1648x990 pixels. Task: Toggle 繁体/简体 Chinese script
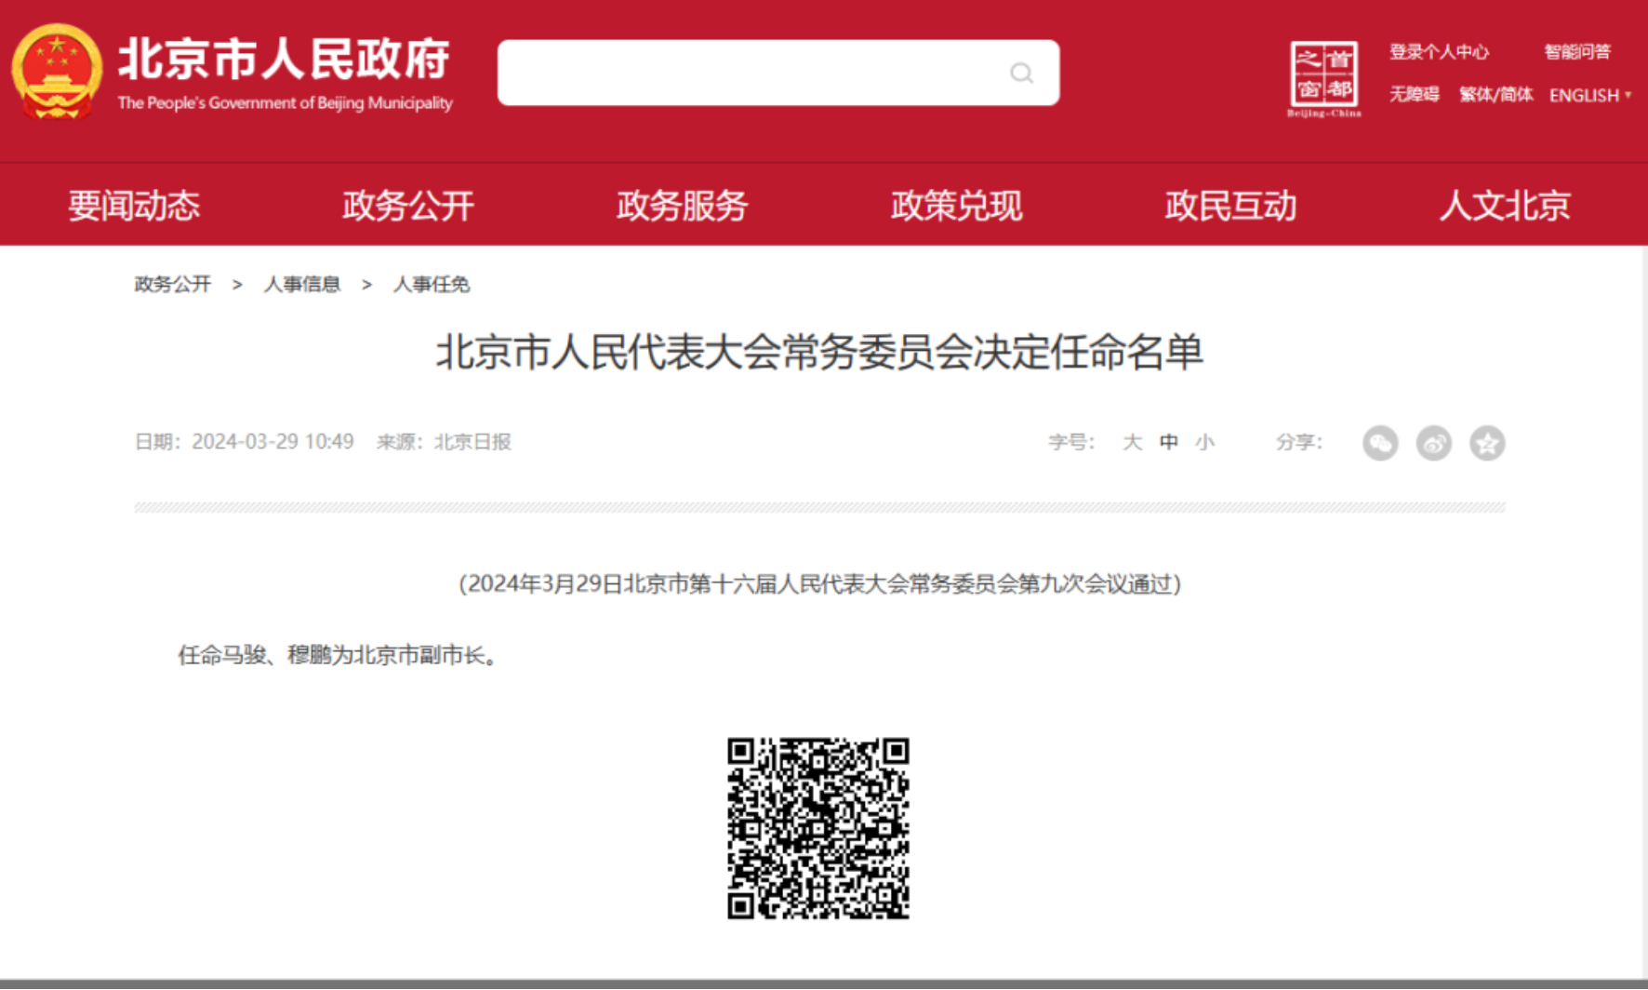1495,95
